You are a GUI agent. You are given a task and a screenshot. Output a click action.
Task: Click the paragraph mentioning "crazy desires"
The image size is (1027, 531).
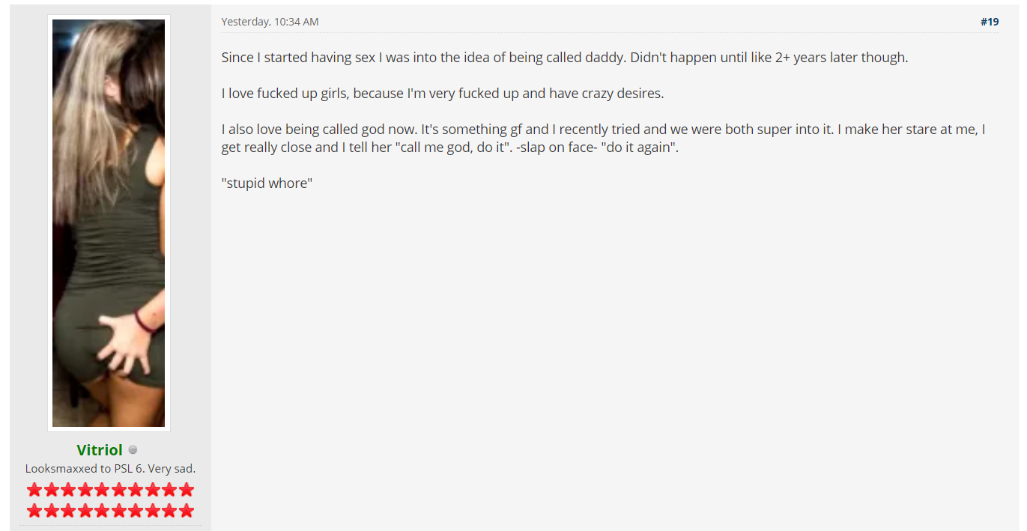442,94
